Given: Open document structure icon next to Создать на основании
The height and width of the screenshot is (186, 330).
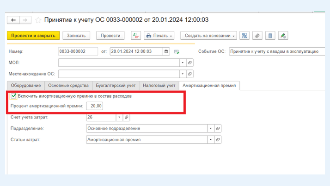Looking at the screenshot, I should (244, 36).
